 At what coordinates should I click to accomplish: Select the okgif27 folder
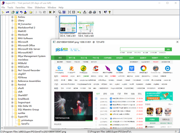click(22, 74)
